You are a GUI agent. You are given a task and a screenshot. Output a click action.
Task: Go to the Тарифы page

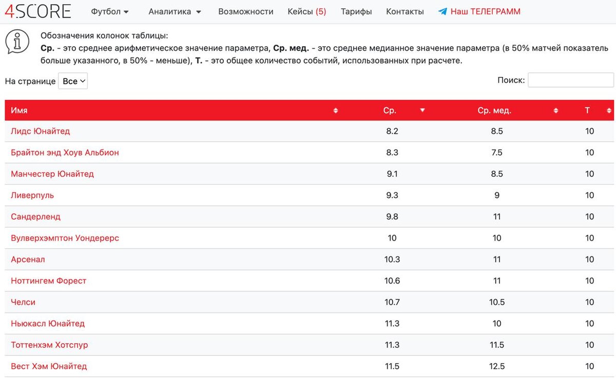[x=356, y=11]
